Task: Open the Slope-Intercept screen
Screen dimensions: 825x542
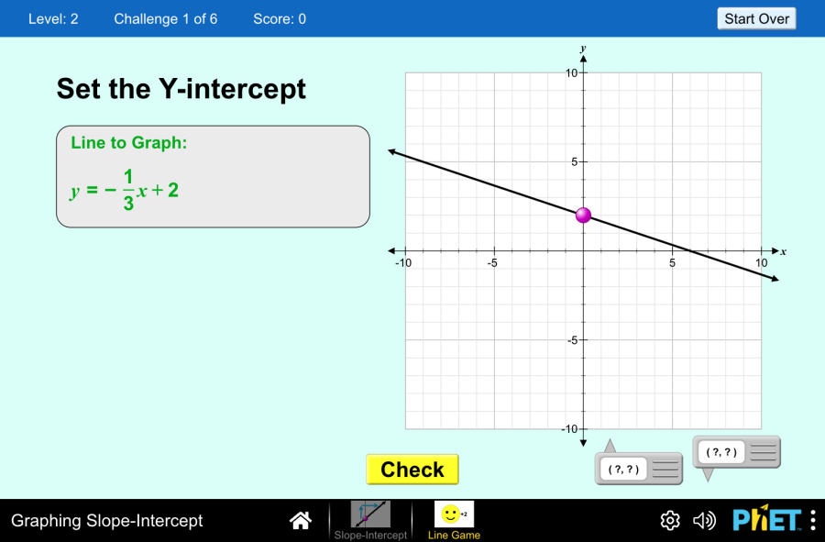Action: pos(370,520)
